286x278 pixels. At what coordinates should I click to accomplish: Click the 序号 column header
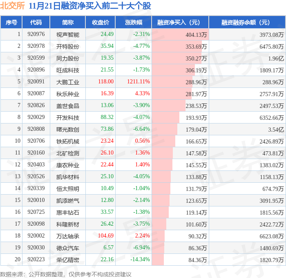point(11,22)
